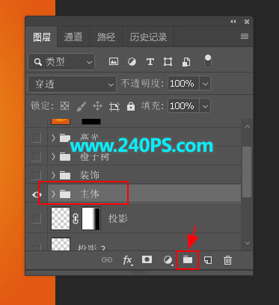The image size is (279, 305).
Task: Lock image pixels with the brush icon
Action: (82, 106)
